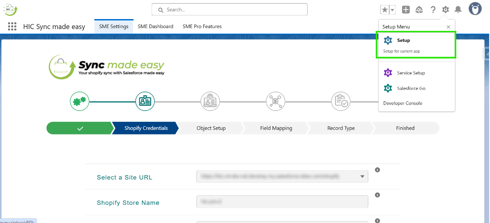Viewport: 490px width, 223px height.
Task: Click the Shopify Store Name input
Action: [283, 202]
